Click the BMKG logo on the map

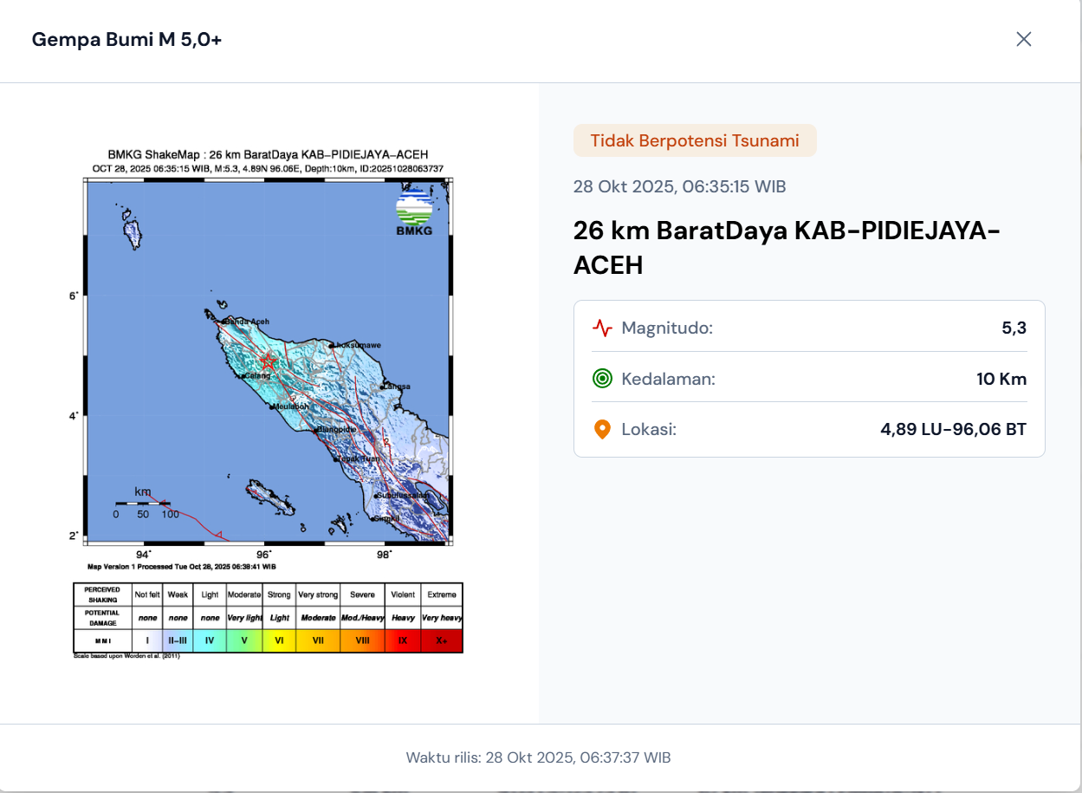414,212
